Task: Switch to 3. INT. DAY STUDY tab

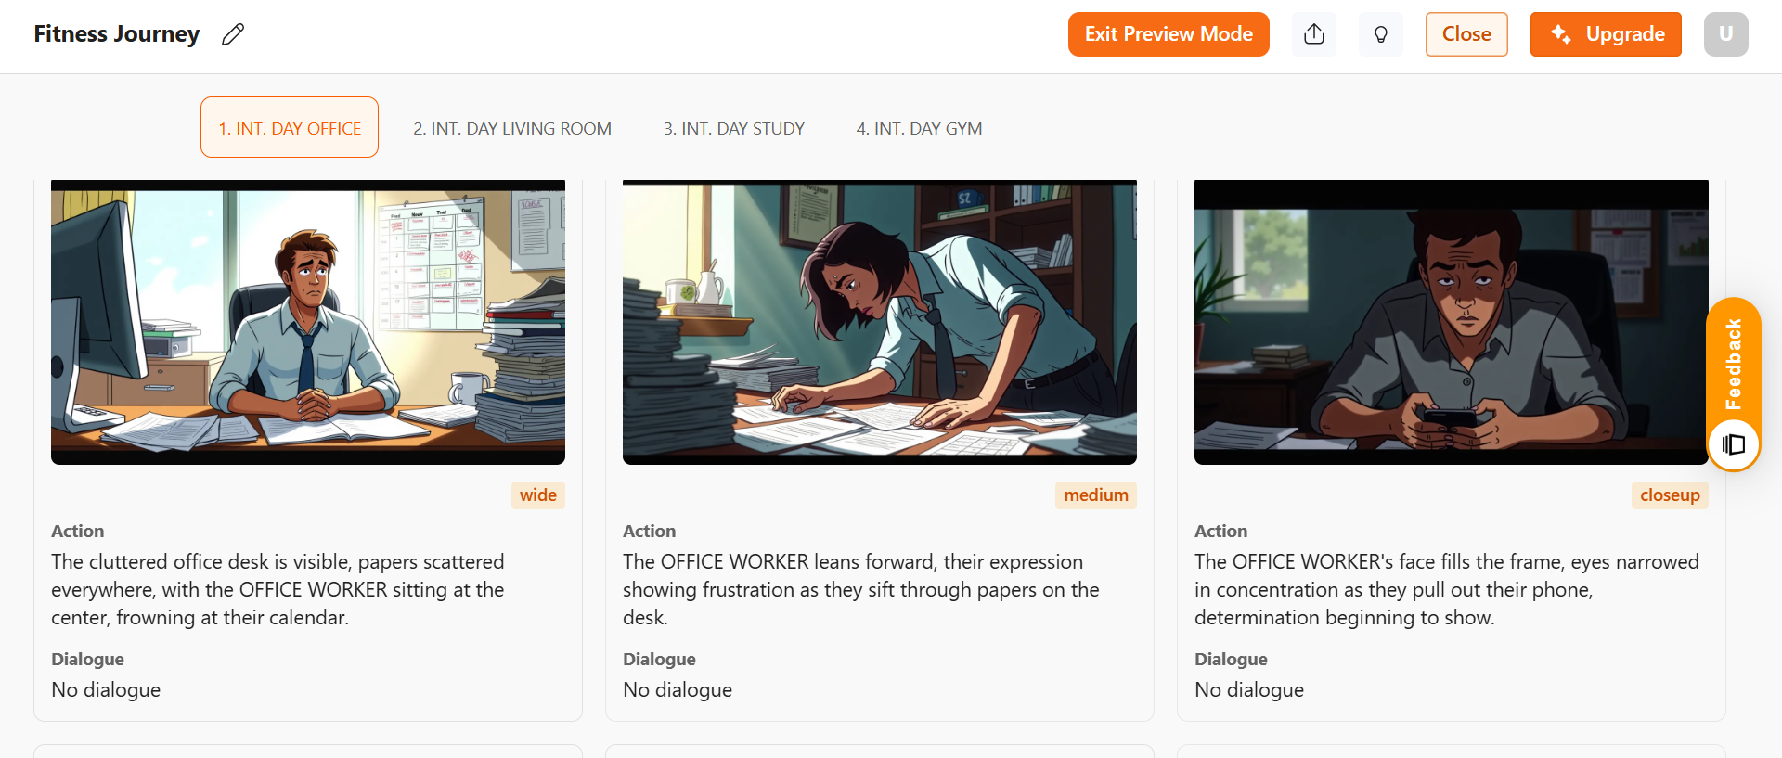Action: coord(734,128)
